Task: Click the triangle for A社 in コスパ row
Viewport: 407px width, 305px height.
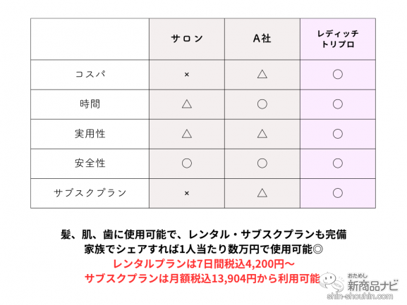Action: point(262,75)
